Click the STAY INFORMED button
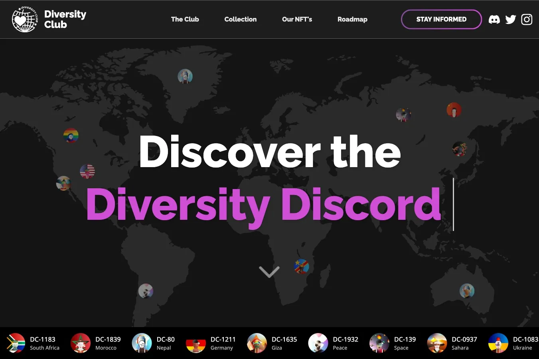The image size is (539, 359). [441, 19]
